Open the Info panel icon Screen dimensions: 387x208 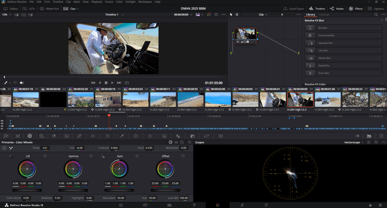pyautogui.click(x=381, y=136)
